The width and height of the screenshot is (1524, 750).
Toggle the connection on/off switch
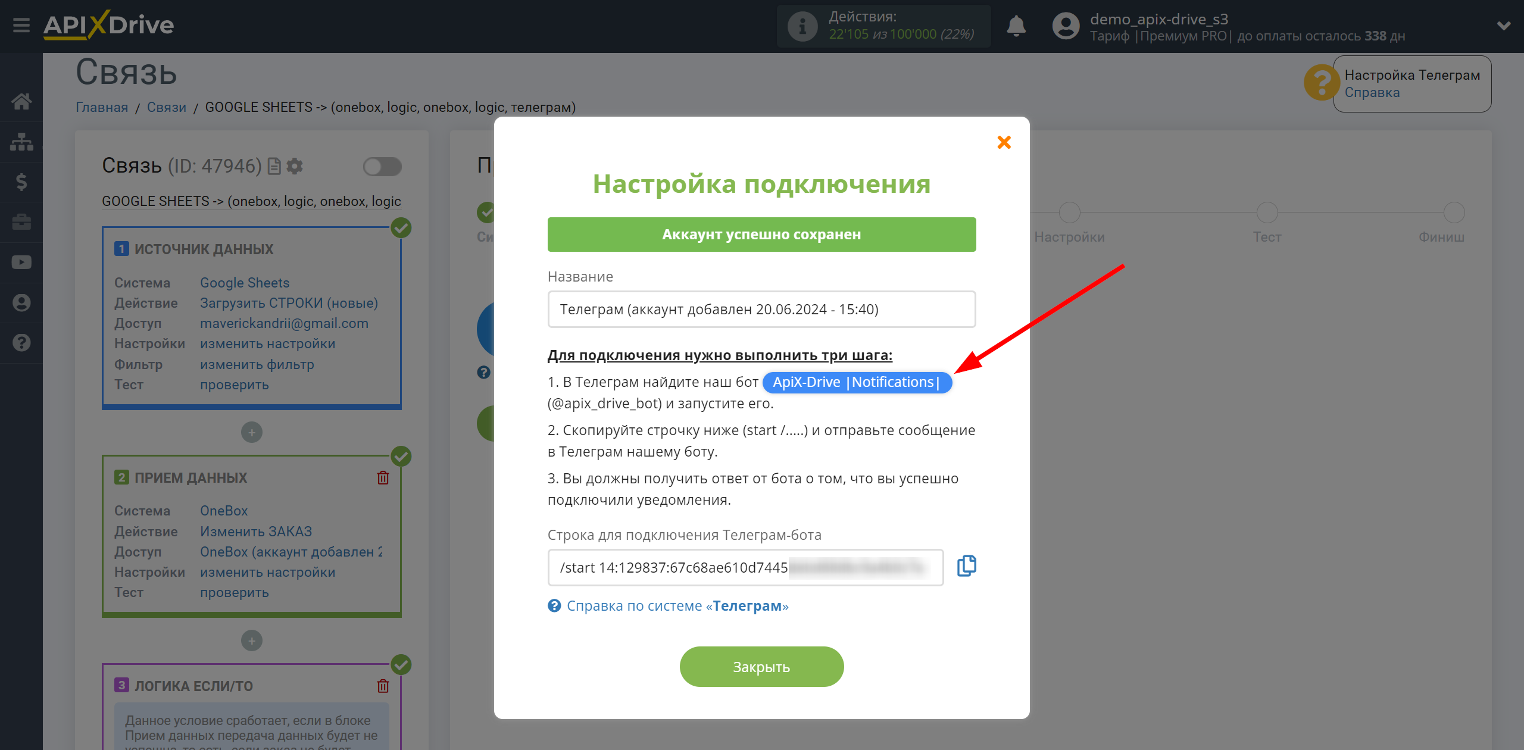[382, 167]
